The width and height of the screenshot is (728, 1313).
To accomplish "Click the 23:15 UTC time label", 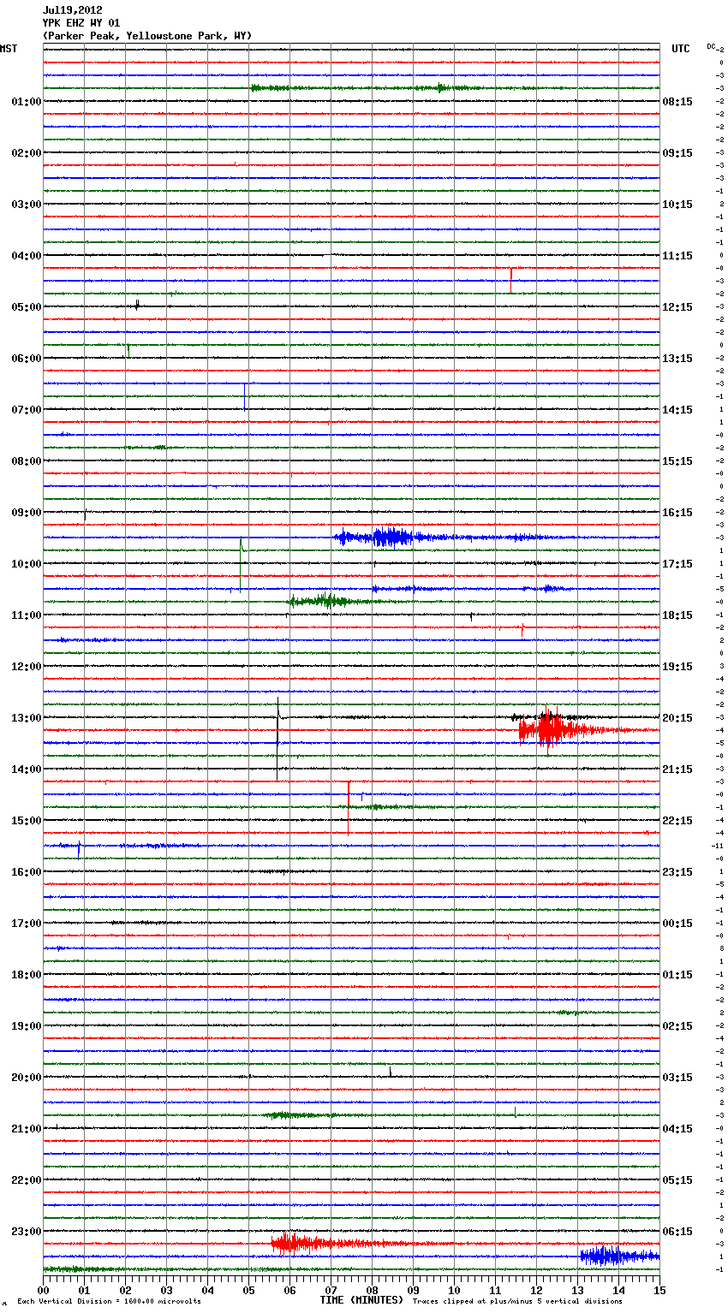I will coord(677,872).
